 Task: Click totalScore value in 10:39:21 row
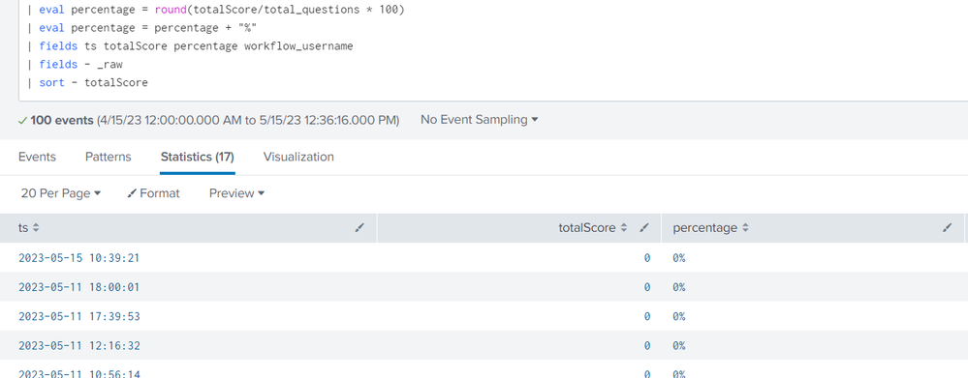(647, 258)
